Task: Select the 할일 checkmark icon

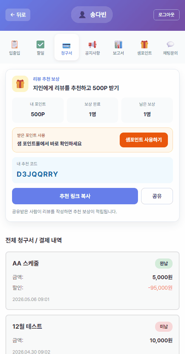Action: tap(40, 44)
